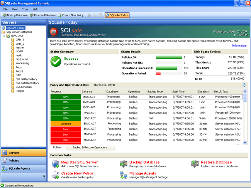Click the ROI value $16,400.00

click(237, 79)
